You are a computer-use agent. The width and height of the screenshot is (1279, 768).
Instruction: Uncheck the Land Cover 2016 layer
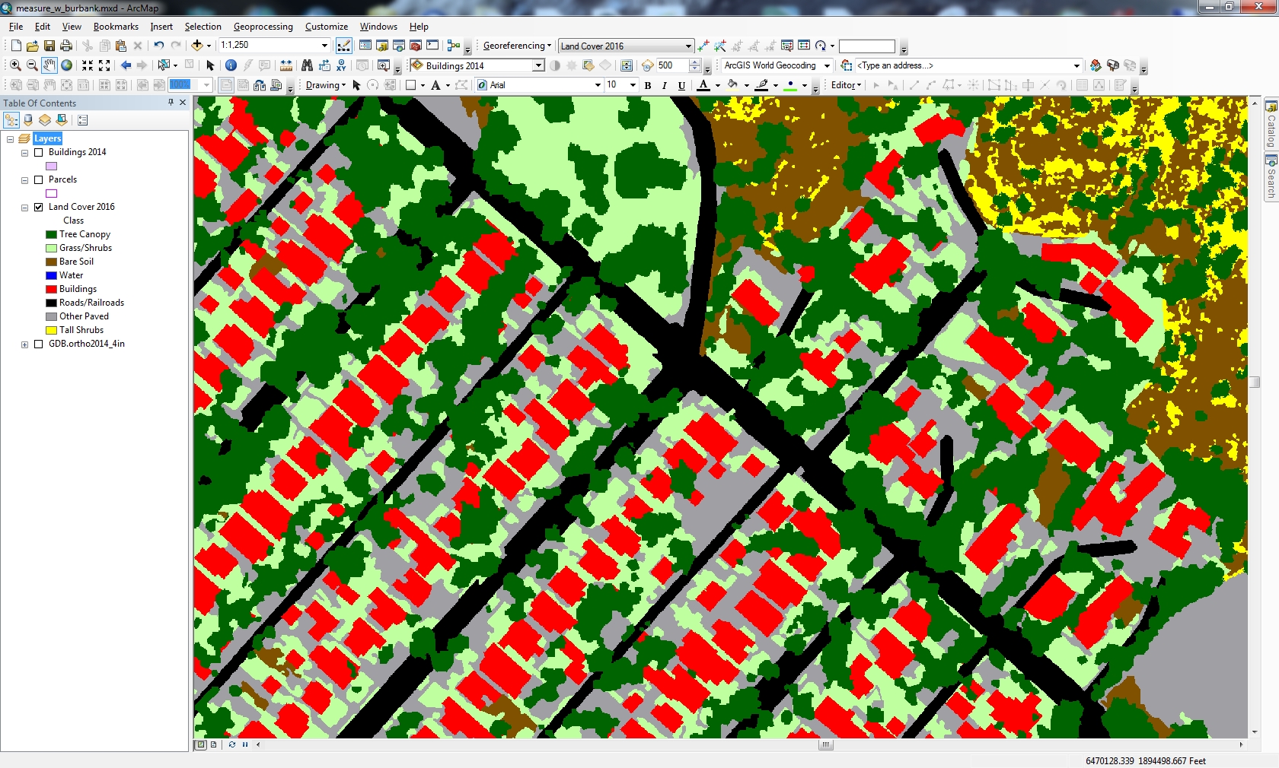pos(38,207)
